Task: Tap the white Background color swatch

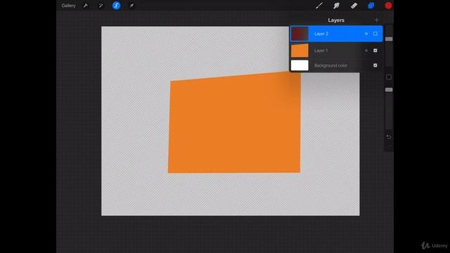Action: (x=300, y=65)
